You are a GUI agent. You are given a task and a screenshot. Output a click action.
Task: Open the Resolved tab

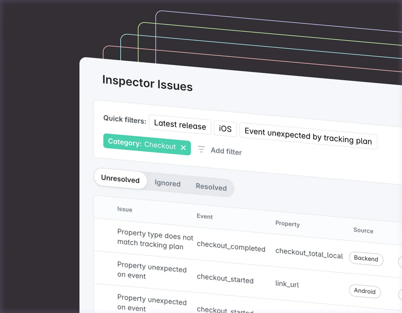[x=211, y=187]
